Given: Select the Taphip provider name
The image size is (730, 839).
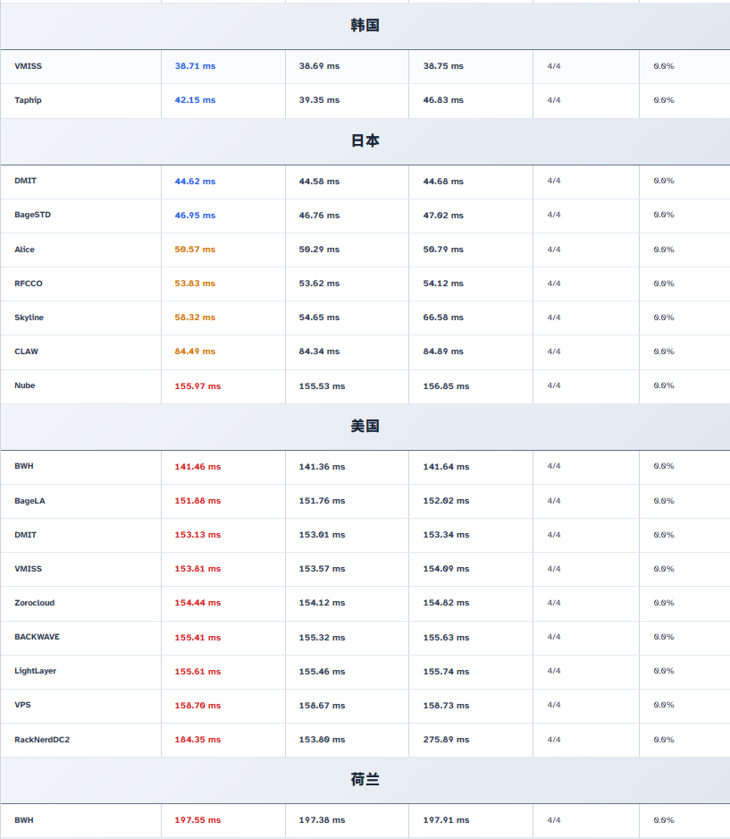Looking at the screenshot, I should point(28,100).
